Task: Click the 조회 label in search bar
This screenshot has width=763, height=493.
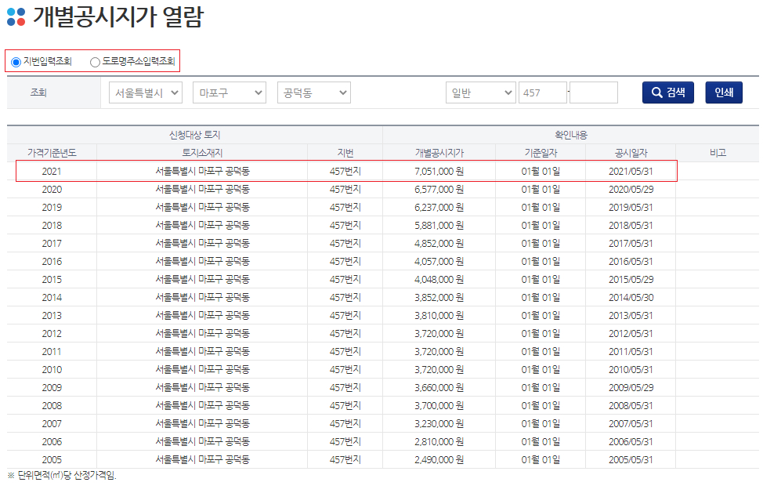Action: click(x=38, y=92)
